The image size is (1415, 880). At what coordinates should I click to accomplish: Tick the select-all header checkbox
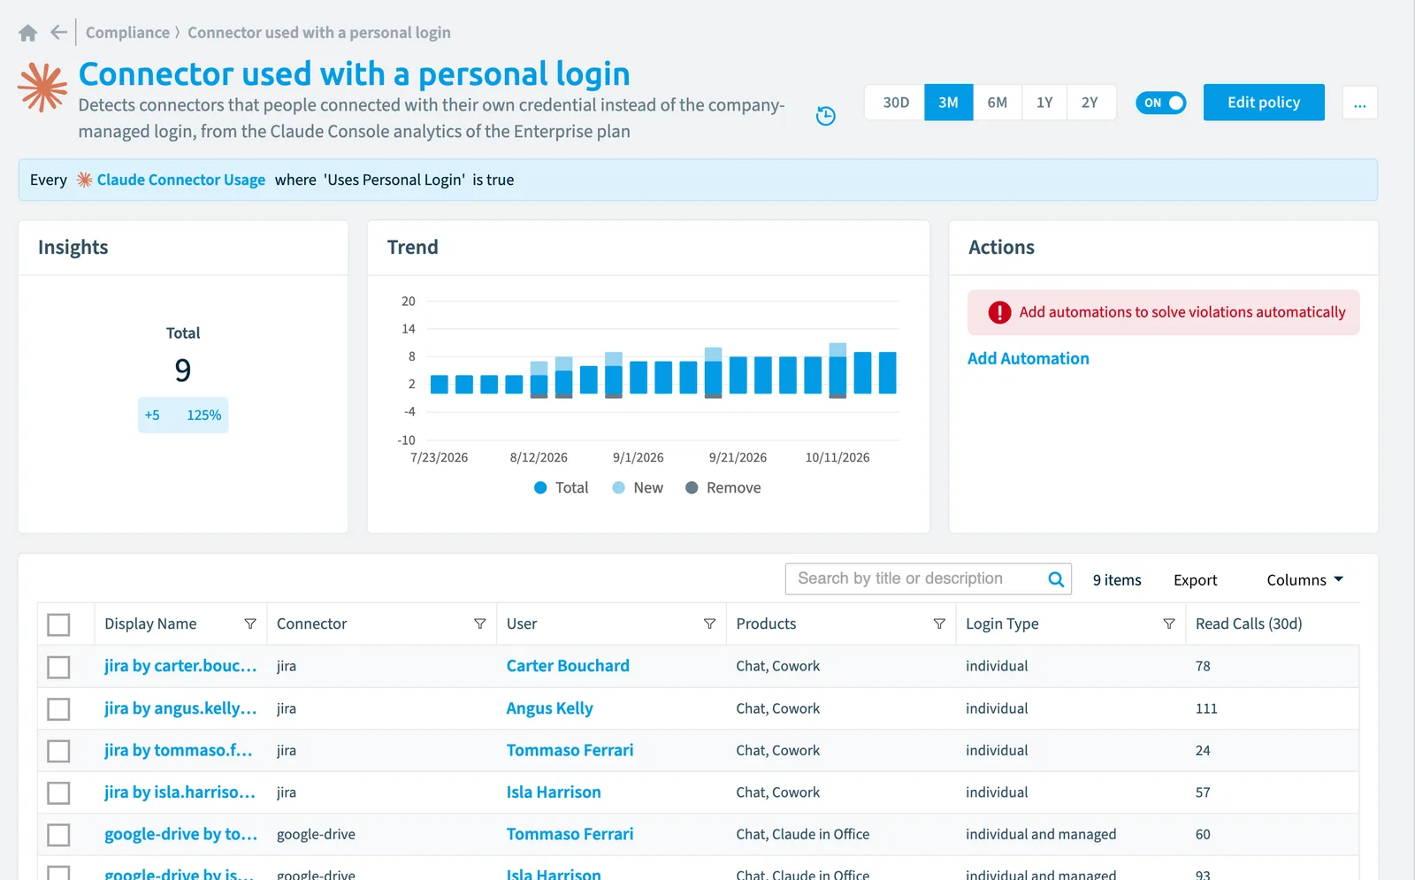point(58,624)
